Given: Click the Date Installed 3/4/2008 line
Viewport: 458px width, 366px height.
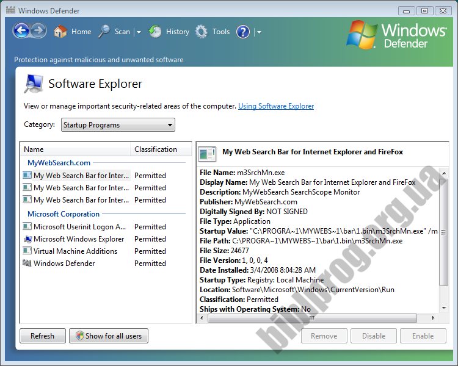Looking at the screenshot, I should 258,270.
